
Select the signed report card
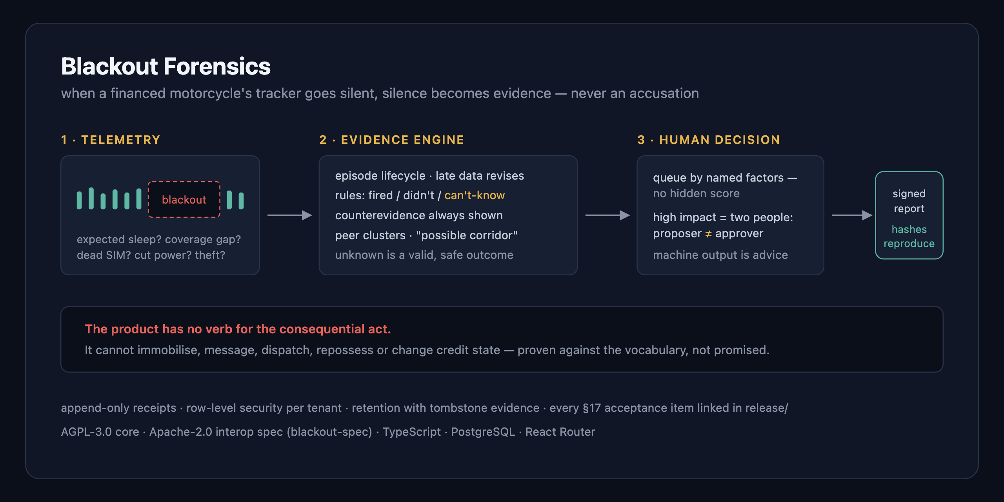[x=909, y=215]
